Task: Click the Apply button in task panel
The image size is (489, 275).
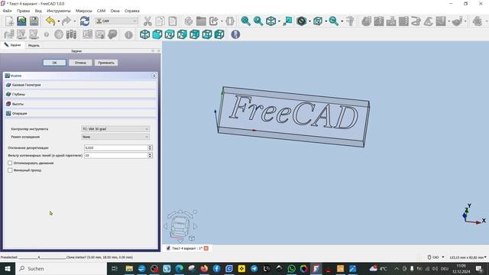Action: tap(106, 63)
